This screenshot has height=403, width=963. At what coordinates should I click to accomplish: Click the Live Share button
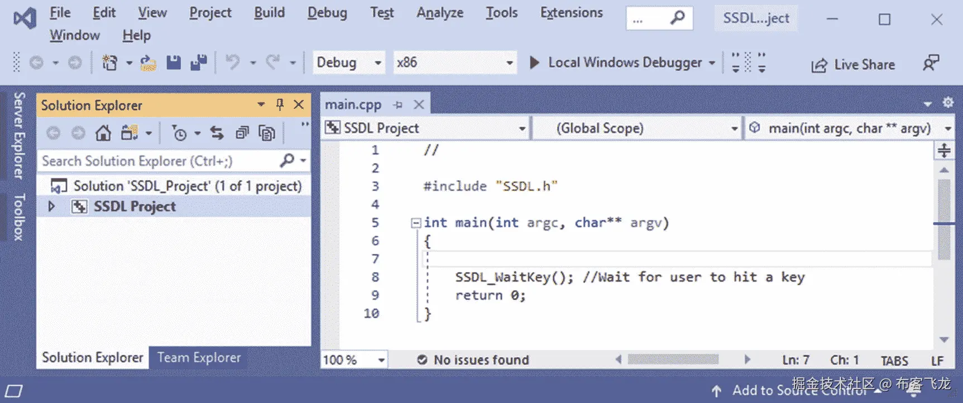[853, 65]
